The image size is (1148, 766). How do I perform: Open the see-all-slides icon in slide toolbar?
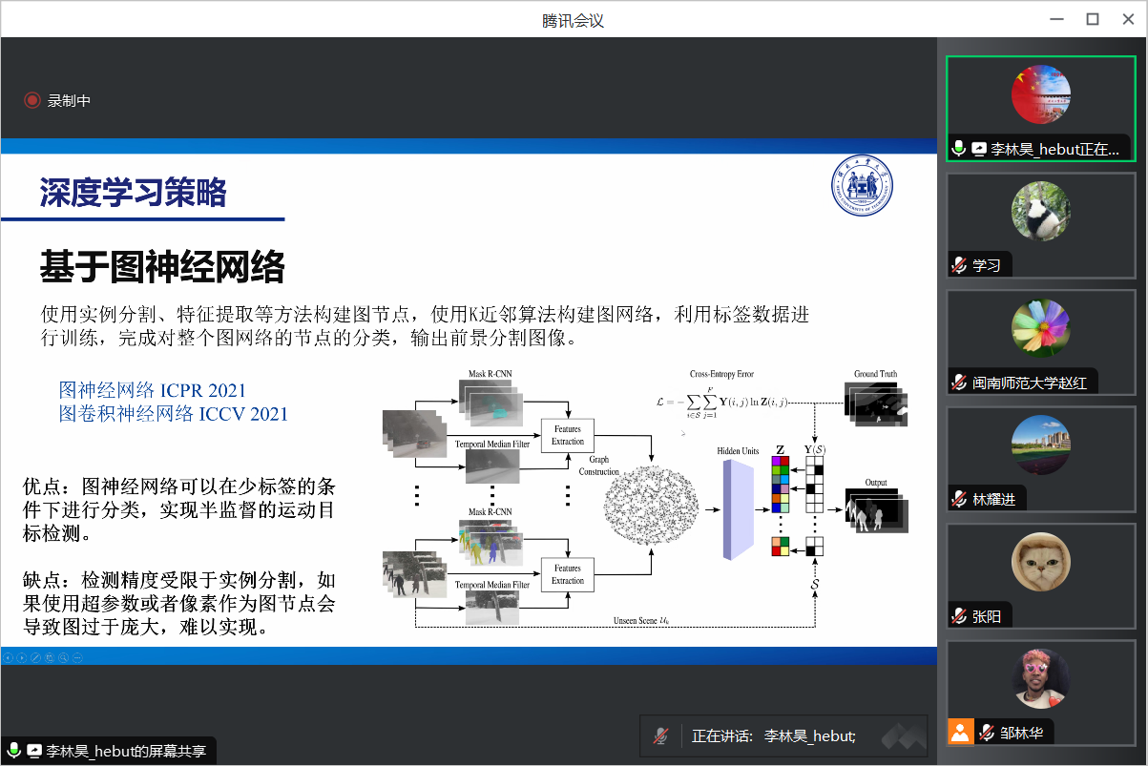pyautogui.click(x=50, y=657)
